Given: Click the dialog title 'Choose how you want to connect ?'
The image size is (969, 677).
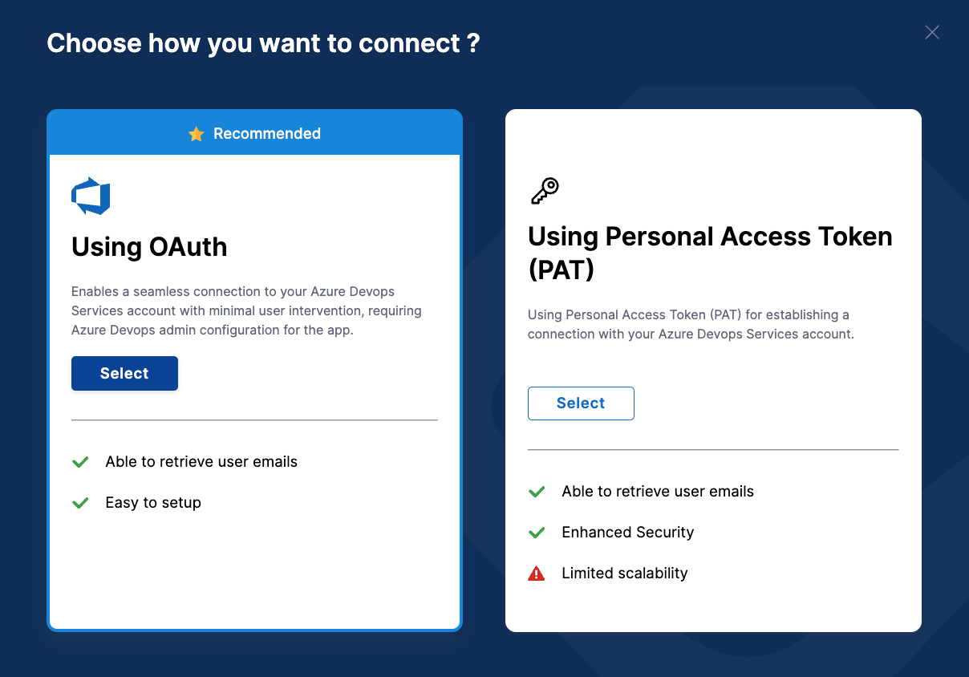Looking at the screenshot, I should point(262,43).
